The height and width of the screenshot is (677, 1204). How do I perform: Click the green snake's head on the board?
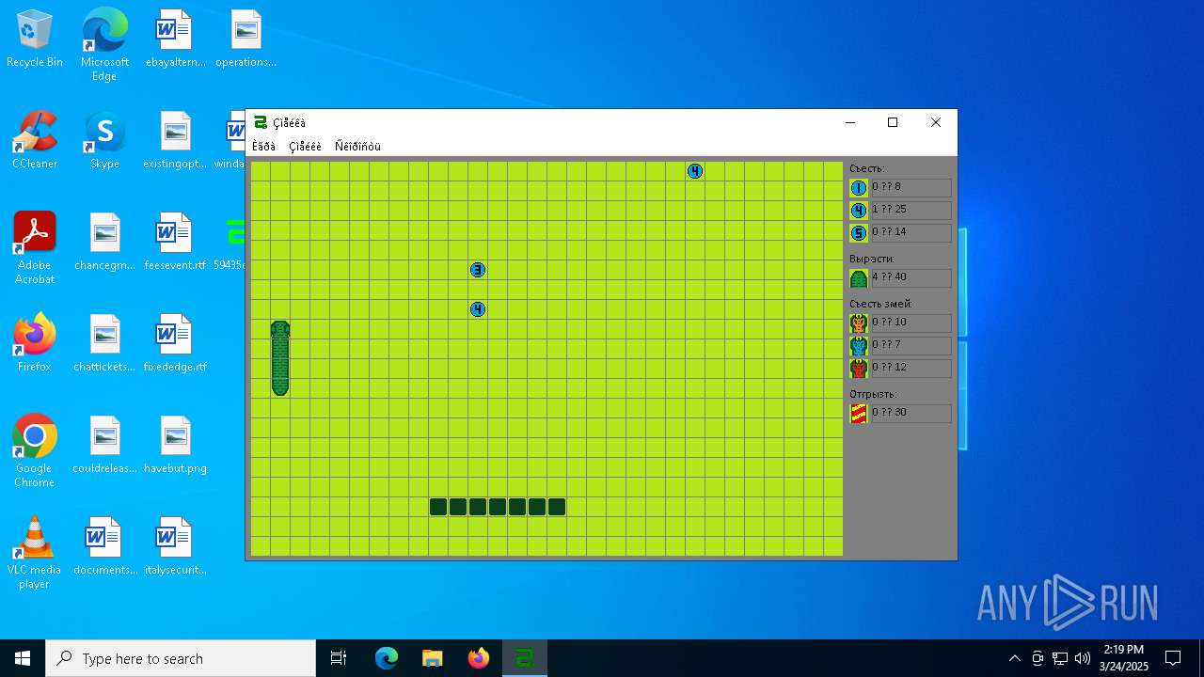[x=280, y=330]
